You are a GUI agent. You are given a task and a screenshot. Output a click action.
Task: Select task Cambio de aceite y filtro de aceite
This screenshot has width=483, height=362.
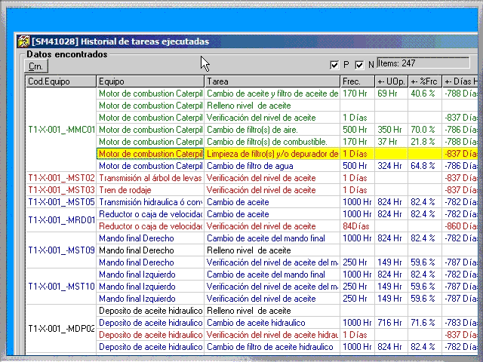pos(272,94)
